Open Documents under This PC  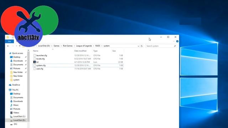[18, 97]
